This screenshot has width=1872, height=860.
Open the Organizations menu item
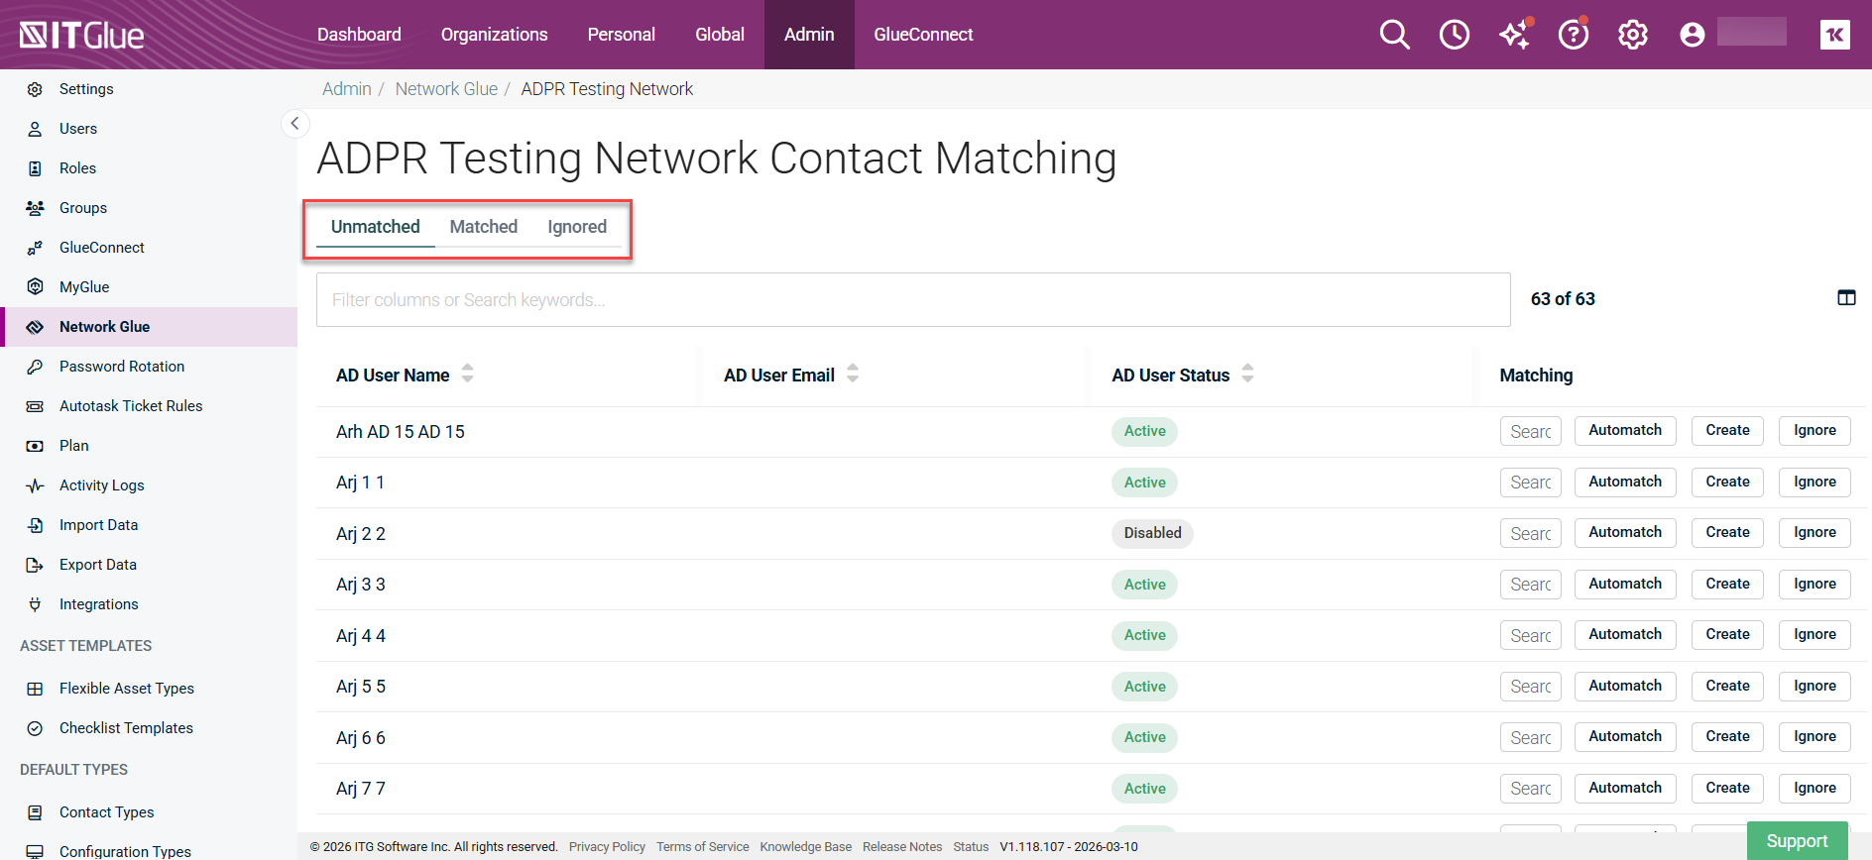point(494,35)
